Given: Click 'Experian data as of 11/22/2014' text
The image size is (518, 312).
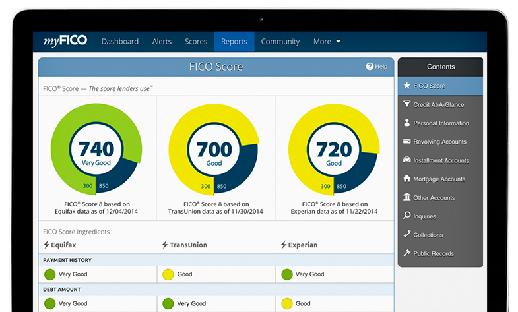Looking at the screenshot, I should pyautogui.click(x=334, y=211).
